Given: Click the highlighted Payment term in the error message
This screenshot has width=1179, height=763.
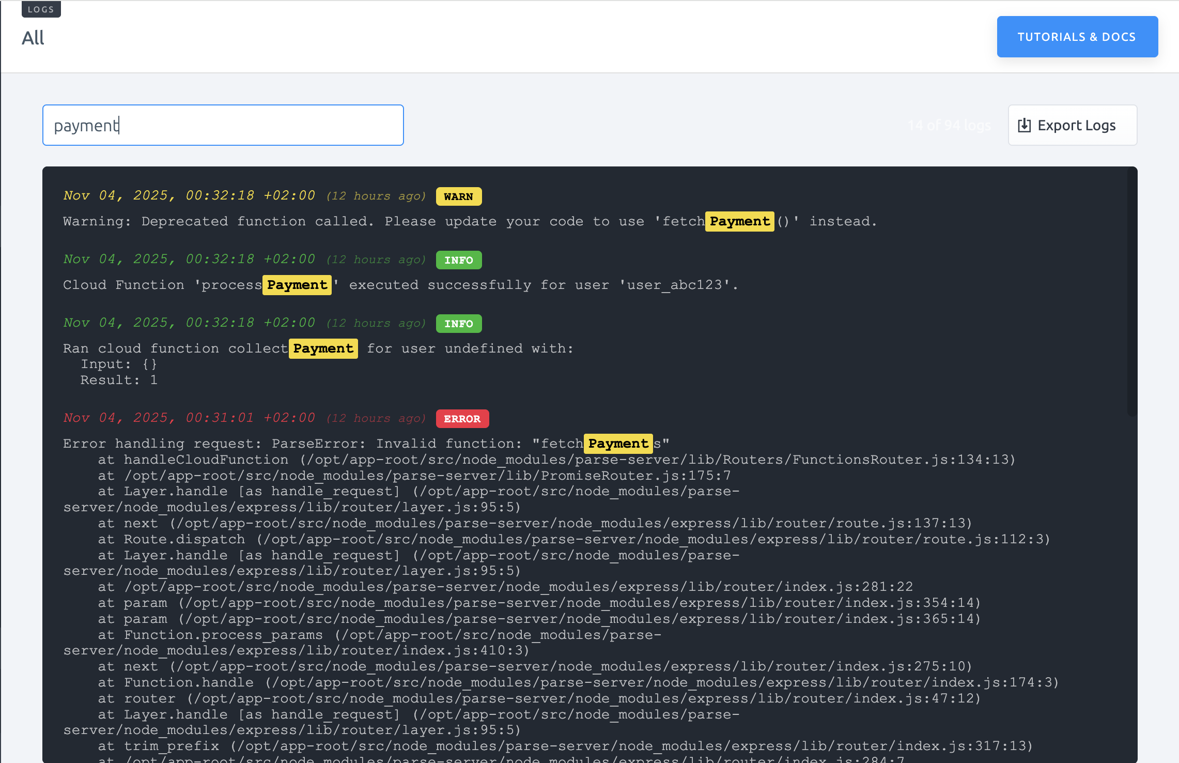Looking at the screenshot, I should 618,444.
